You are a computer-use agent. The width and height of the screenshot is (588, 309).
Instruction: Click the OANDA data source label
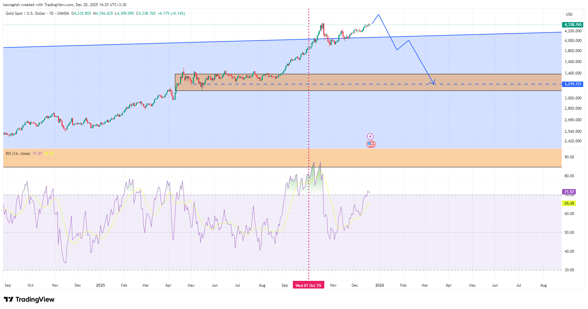63,13
